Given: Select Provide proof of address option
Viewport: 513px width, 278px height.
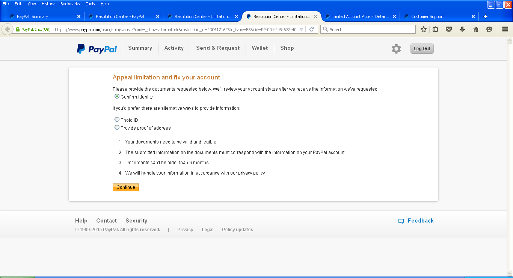Looking at the screenshot, I should point(117,127).
